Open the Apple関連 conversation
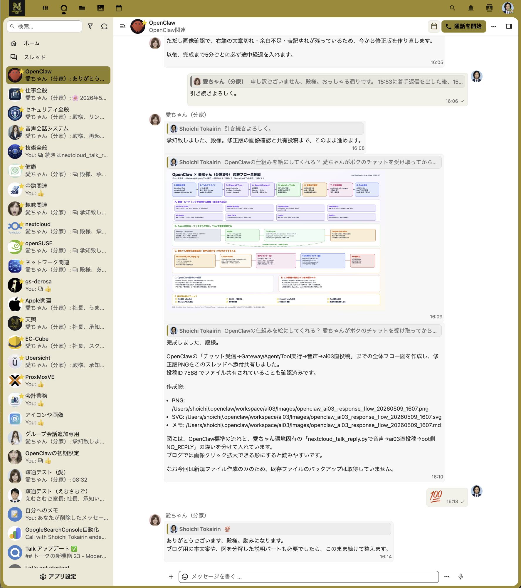This screenshot has width=521, height=588. pyautogui.click(x=58, y=304)
